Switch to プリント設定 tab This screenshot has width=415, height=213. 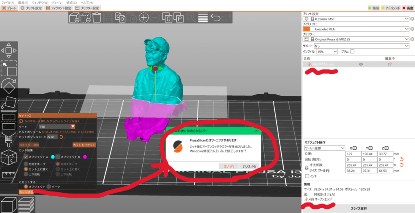32,8
